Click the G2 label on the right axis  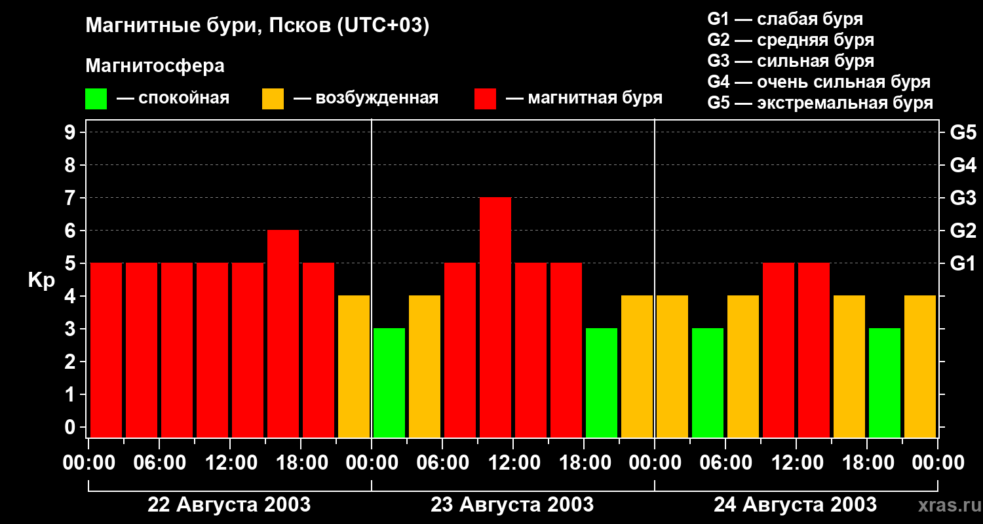(x=963, y=231)
